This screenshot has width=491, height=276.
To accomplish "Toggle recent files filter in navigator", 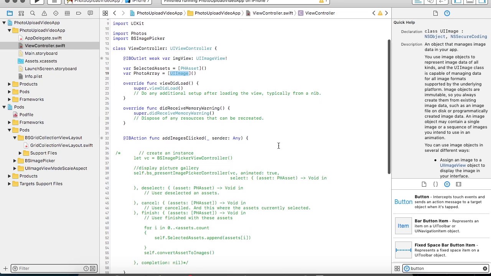I will pos(86,268).
